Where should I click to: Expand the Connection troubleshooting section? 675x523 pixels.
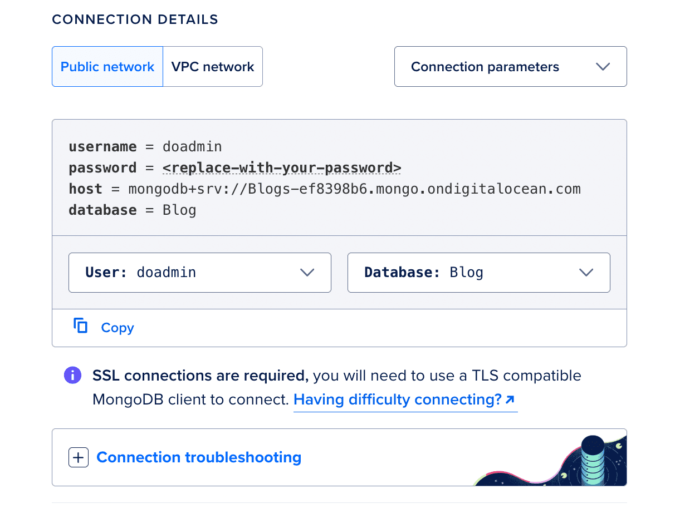199,457
